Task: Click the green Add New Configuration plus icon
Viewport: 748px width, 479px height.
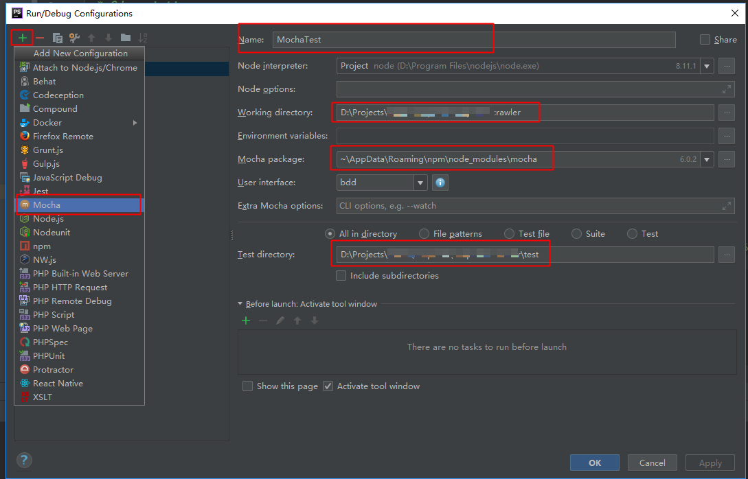Action: click(x=23, y=38)
